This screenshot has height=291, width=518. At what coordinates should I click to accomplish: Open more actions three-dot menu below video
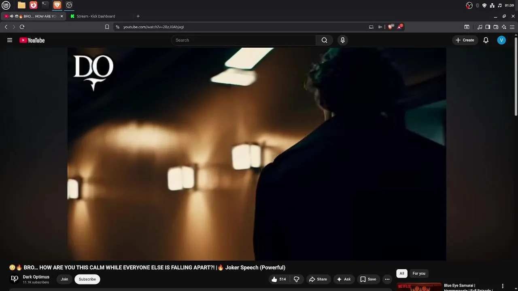pyautogui.click(x=387, y=279)
